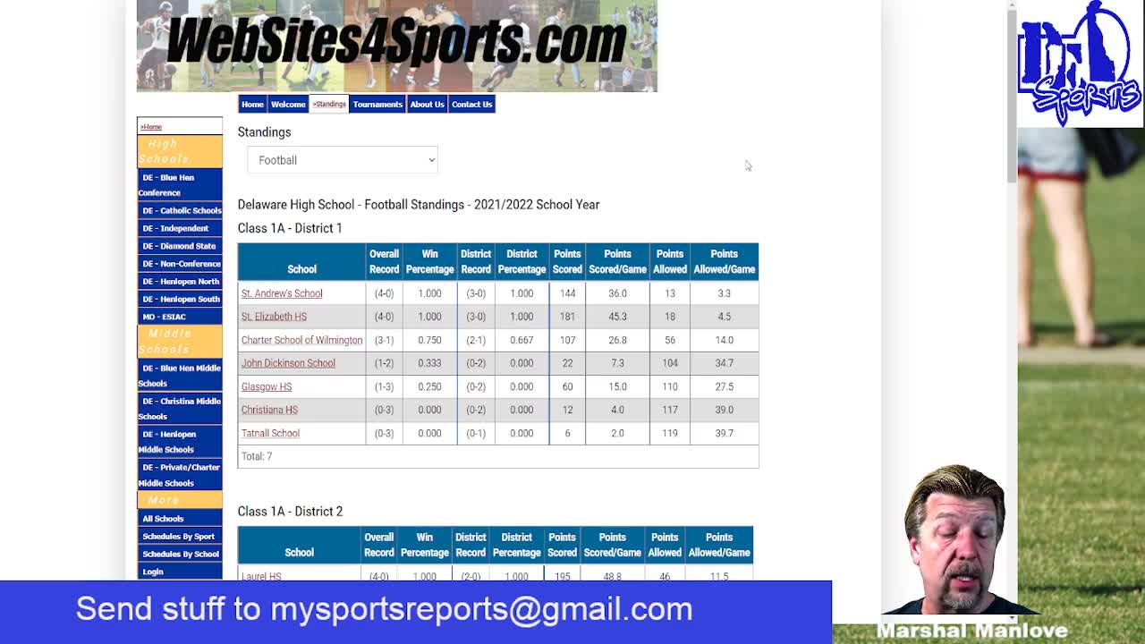The image size is (1145, 644).
Task: Sort District 1 by District Percentage header
Action: 522,262
